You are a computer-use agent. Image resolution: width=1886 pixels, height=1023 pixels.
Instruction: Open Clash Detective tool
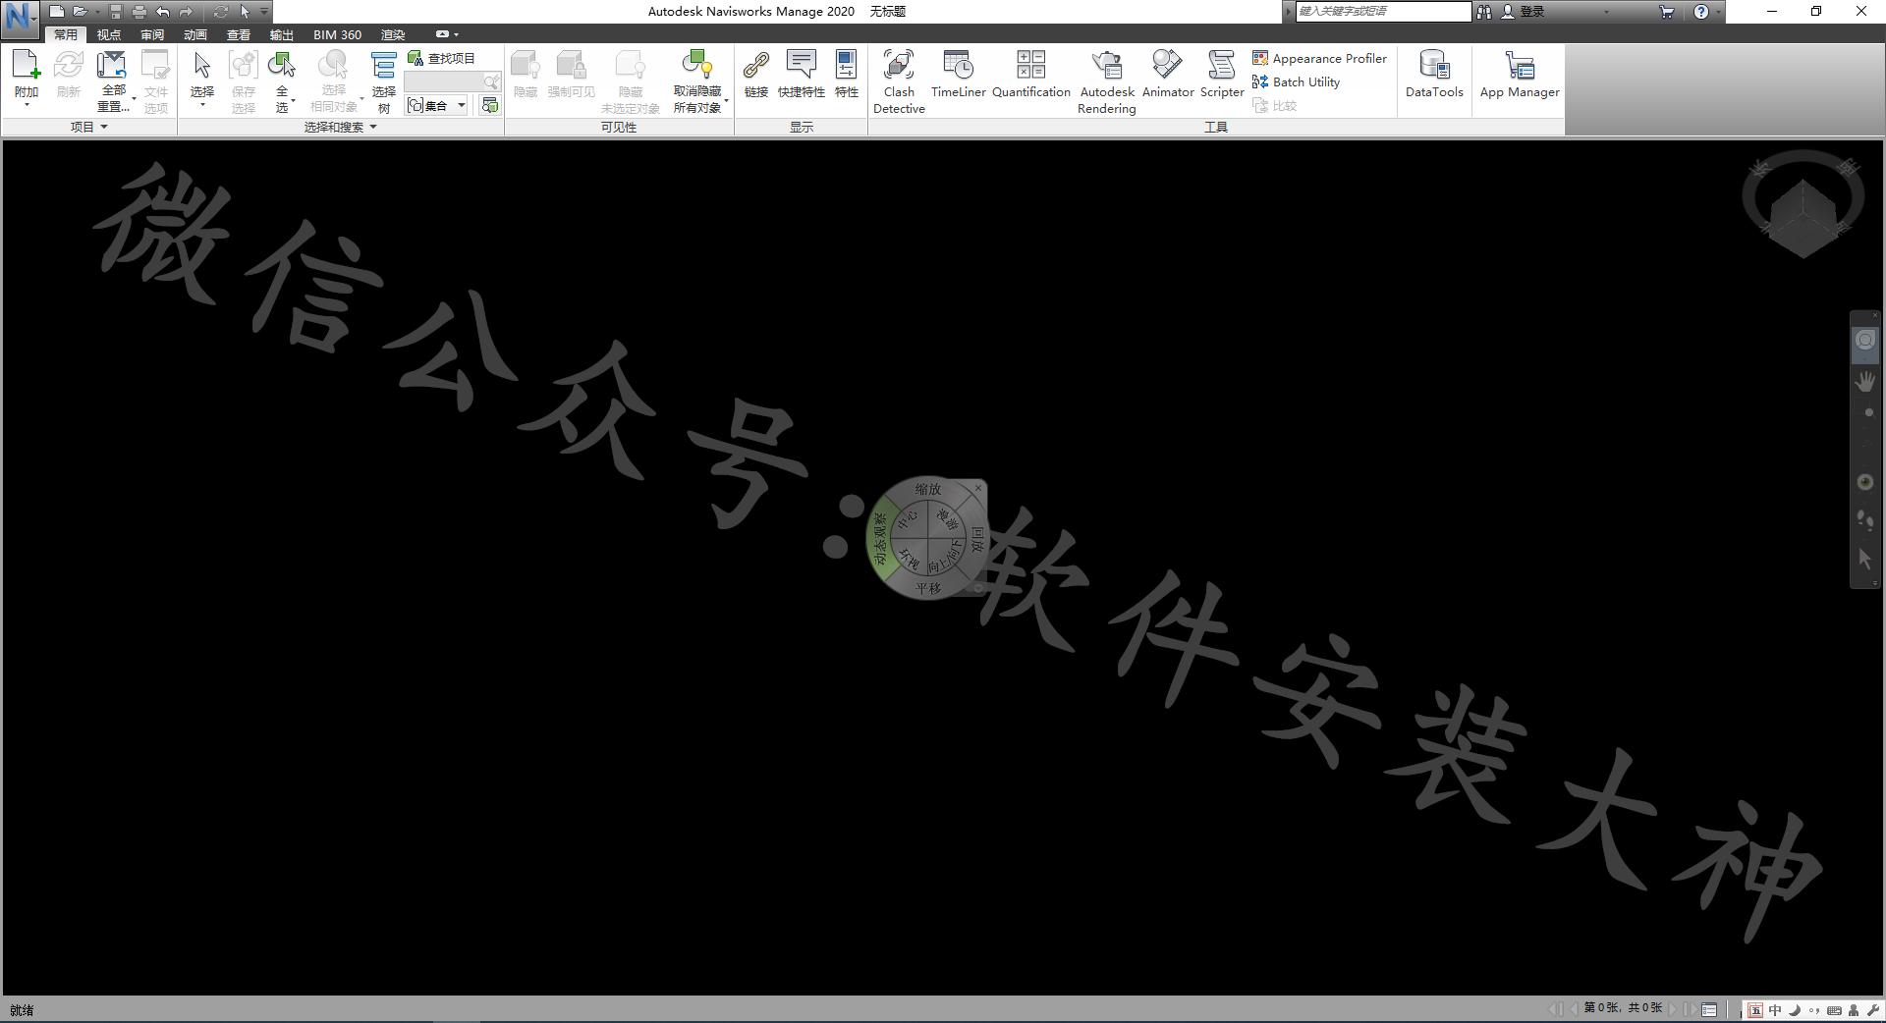(899, 81)
